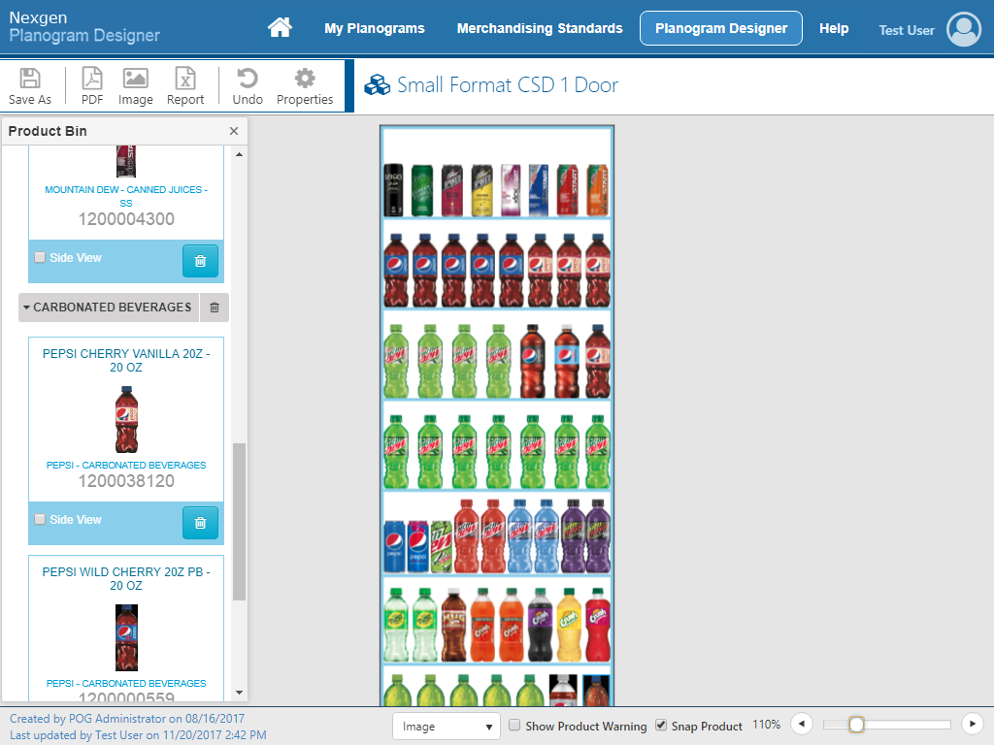This screenshot has height=745, width=994.
Task: Export planogram with the PDF icon
Action: tap(92, 79)
